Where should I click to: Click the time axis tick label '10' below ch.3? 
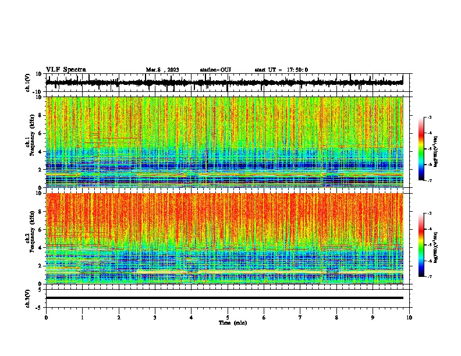tap(409, 318)
